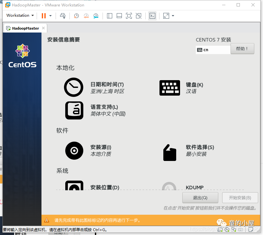The width and height of the screenshot is (263, 235).
Task: Revert VM to previous snapshot
Action: tap(86, 16)
